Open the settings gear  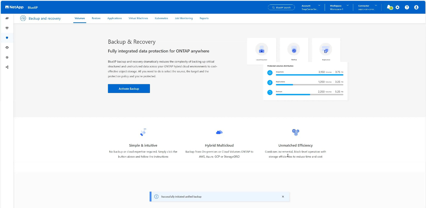tap(397, 7)
